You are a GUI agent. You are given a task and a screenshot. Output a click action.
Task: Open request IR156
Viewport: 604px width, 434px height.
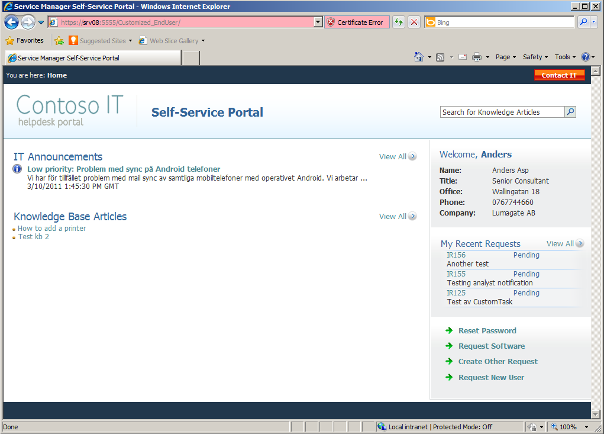[x=456, y=255]
